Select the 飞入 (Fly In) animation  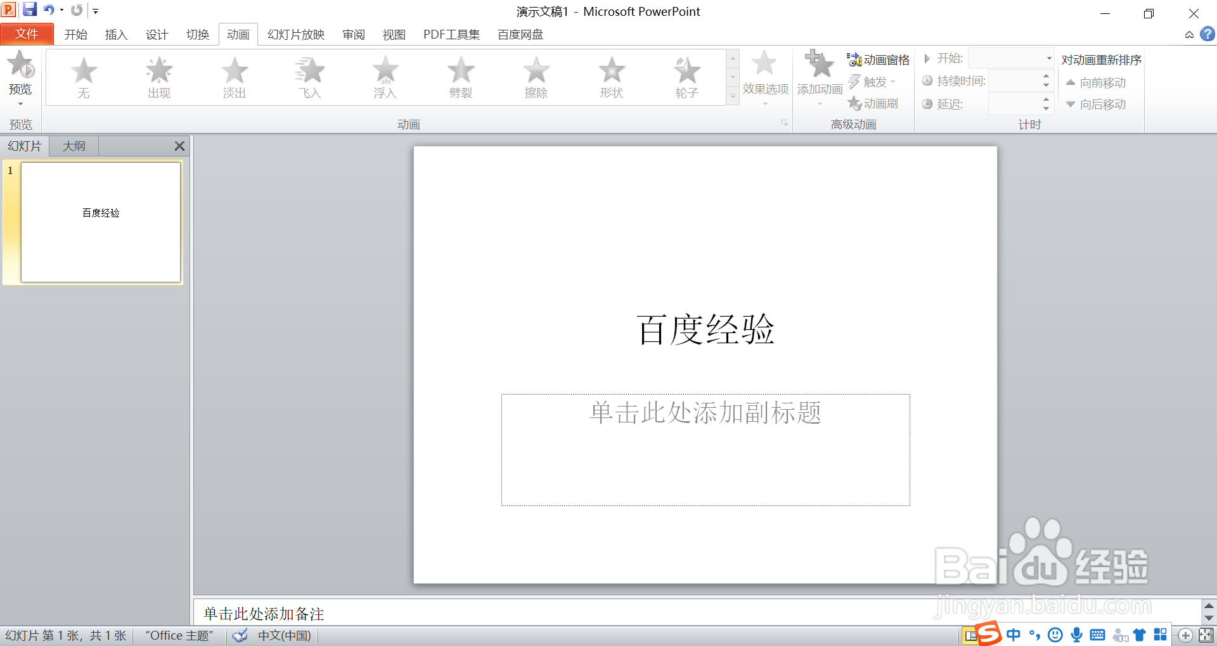(309, 76)
